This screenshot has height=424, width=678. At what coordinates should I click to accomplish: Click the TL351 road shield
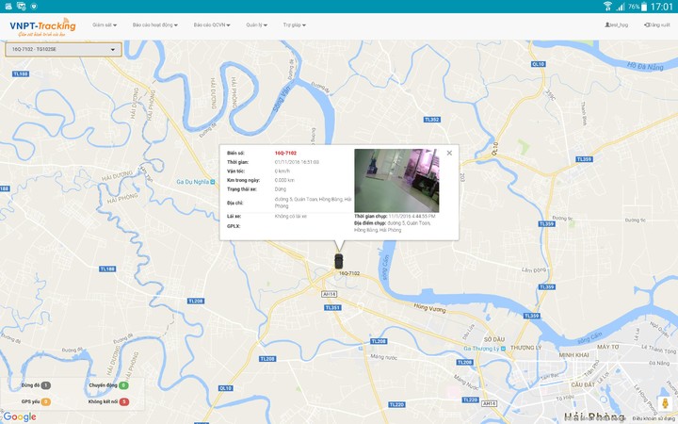point(332,307)
